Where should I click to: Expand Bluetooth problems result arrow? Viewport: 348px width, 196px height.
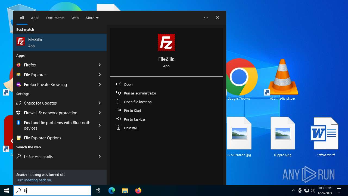pos(100,125)
